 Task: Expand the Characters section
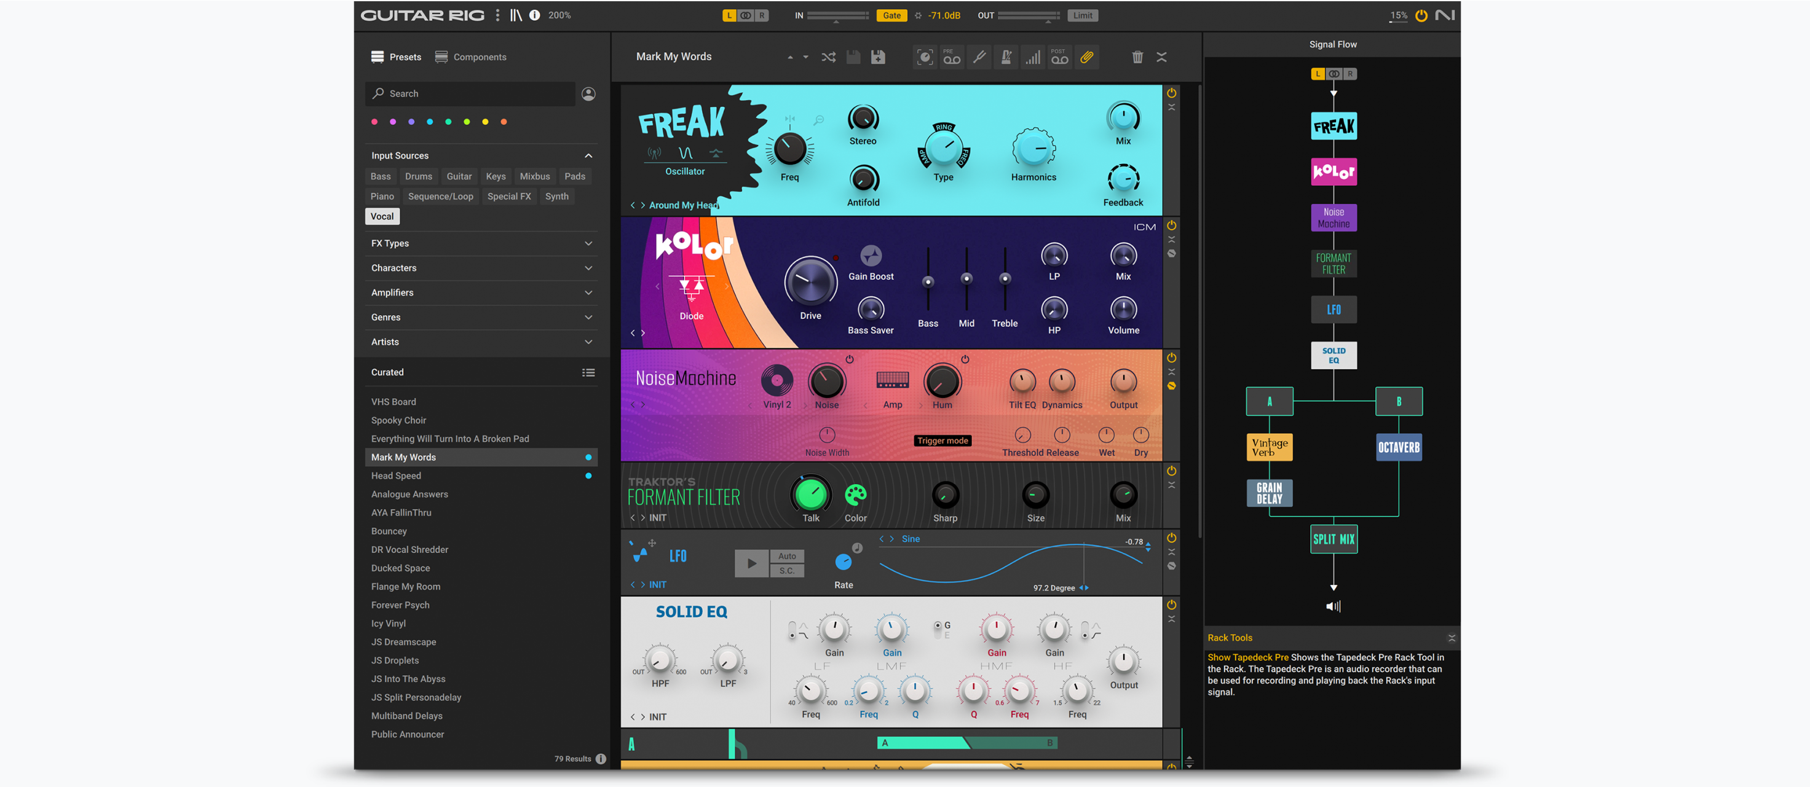[x=589, y=268]
